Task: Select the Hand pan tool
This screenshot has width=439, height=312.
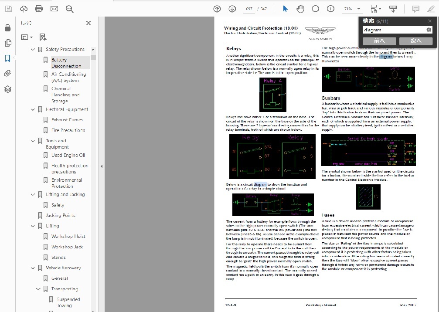Action: click(x=300, y=9)
